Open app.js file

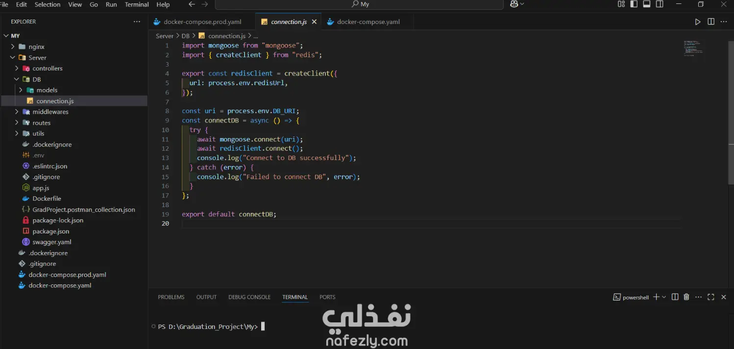click(x=74, y=187)
